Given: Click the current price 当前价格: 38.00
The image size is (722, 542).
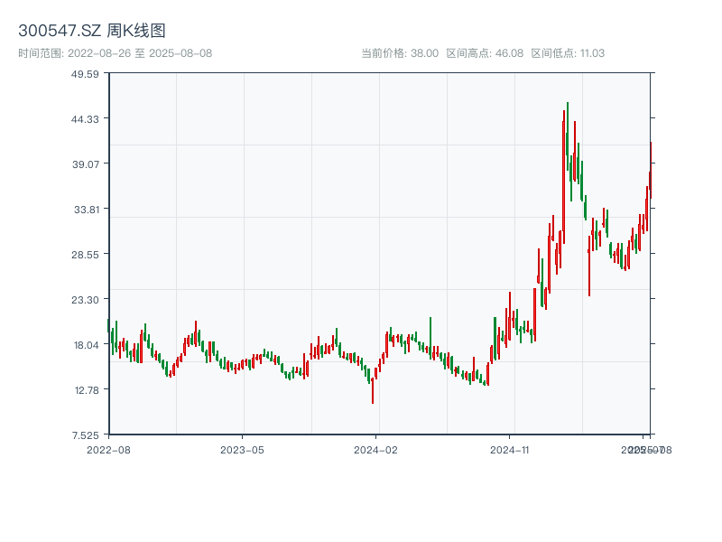Looking at the screenshot, I should pos(400,53).
